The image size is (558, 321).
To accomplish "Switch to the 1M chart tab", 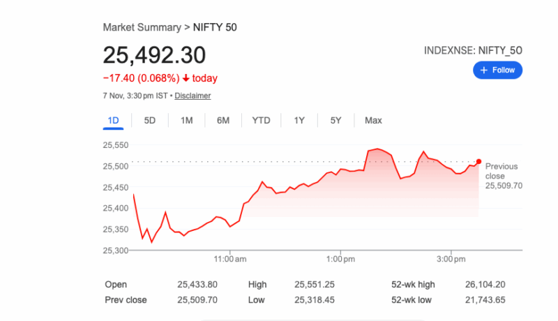I will click(186, 121).
